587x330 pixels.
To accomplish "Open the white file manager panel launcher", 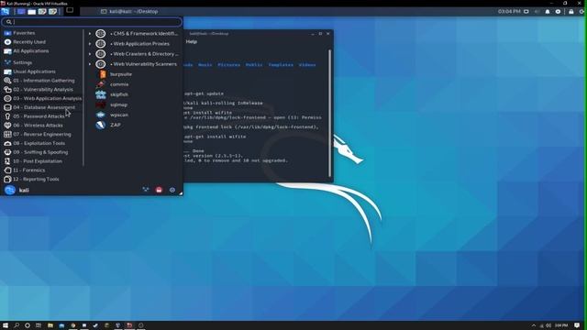I will pos(32,12).
